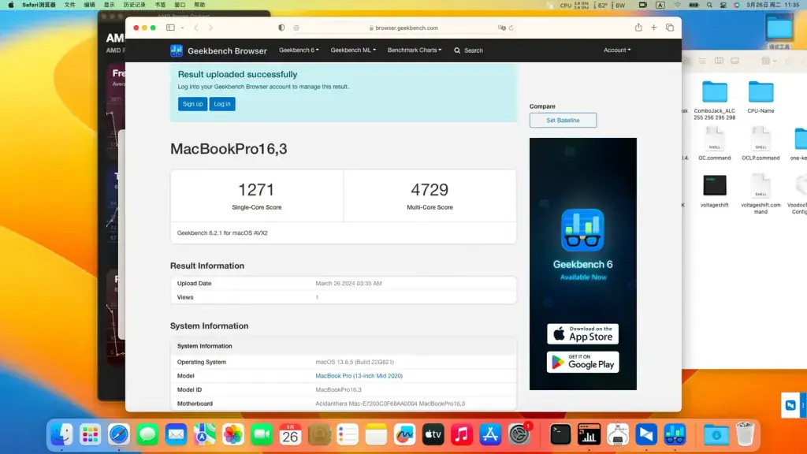Click the Geekbench Browser logo icon

click(177, 50)
